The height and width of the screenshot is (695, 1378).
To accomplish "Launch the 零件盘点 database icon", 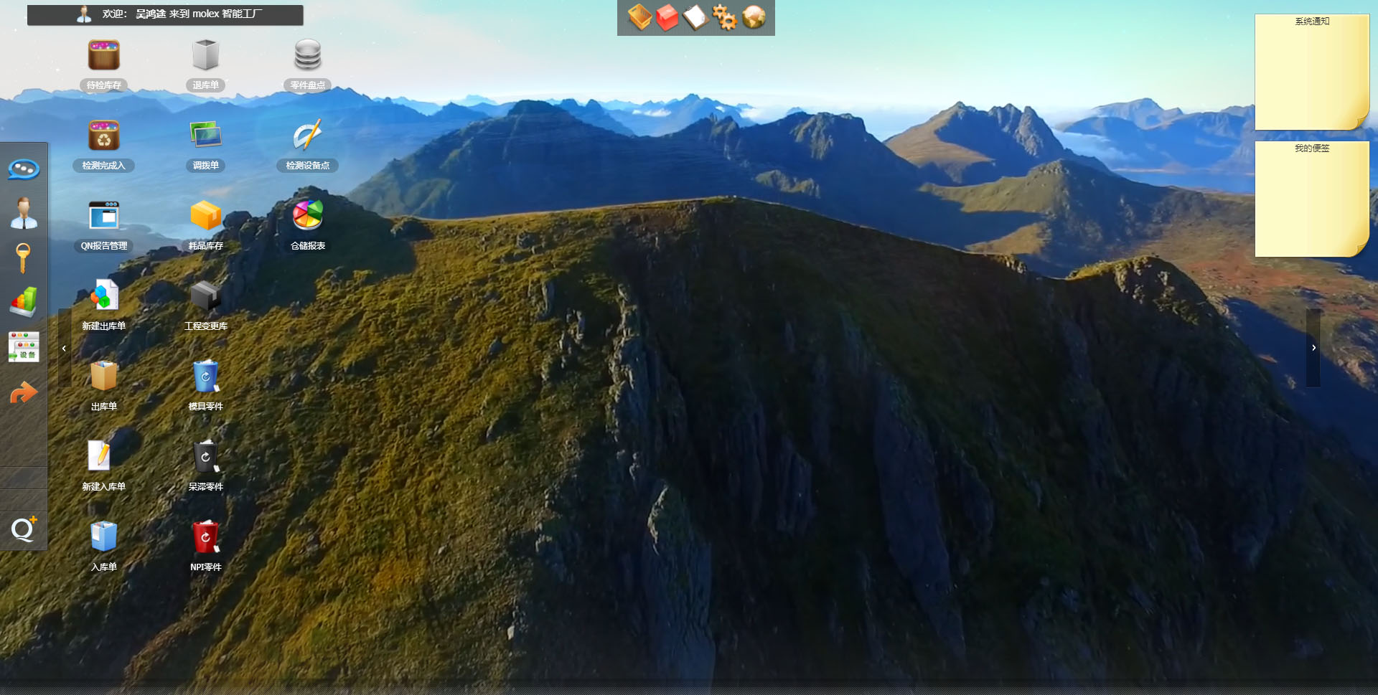I will point(308,56).
